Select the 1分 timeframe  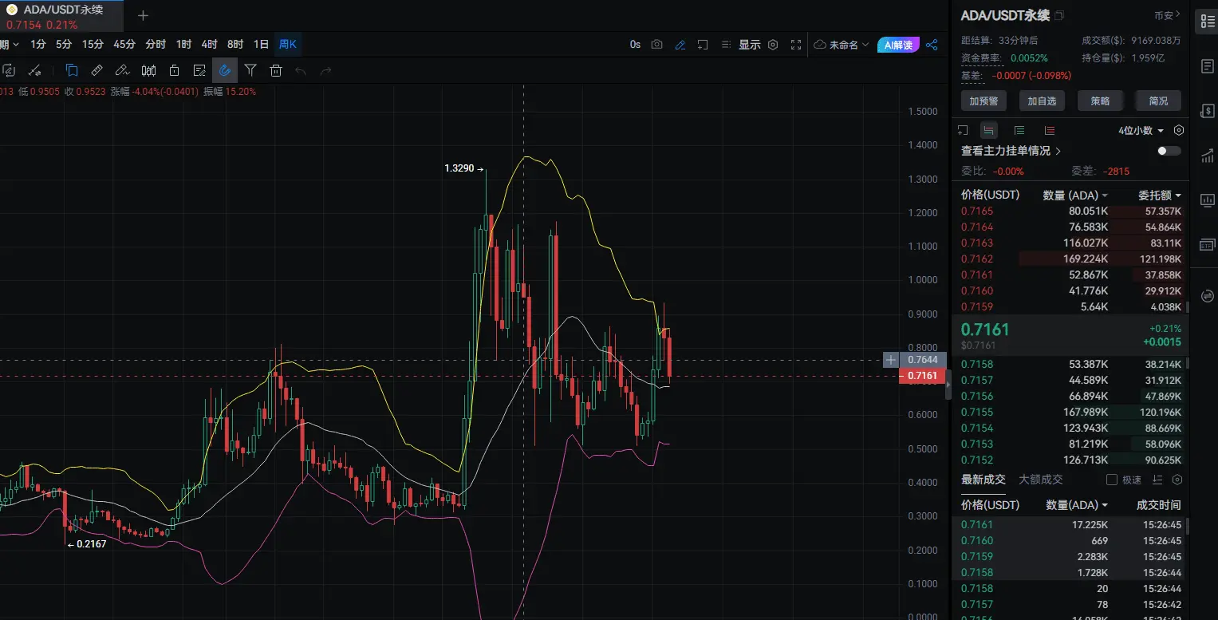pos(38,45)
